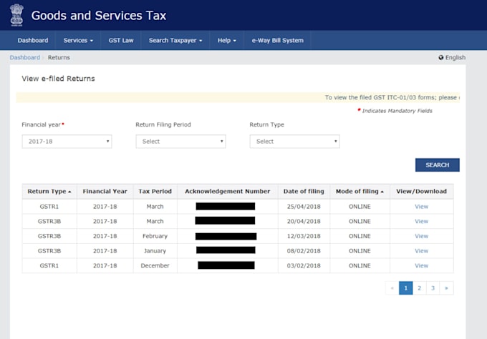Click the View/Download column header
The width and height of the screenshot is (487, 339).
click(x=421, y=192)
